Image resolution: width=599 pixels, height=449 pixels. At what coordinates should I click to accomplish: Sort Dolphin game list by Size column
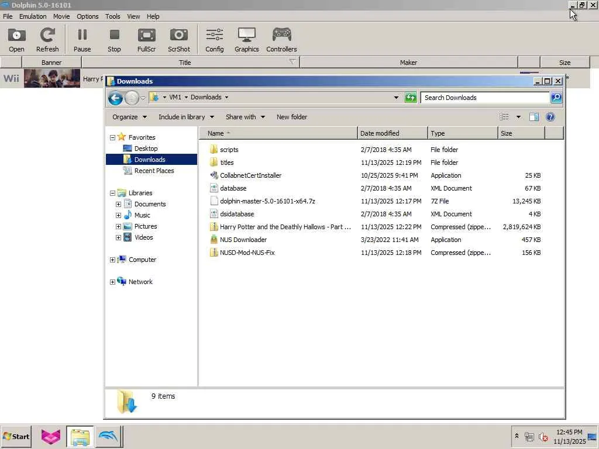[564, 62]
